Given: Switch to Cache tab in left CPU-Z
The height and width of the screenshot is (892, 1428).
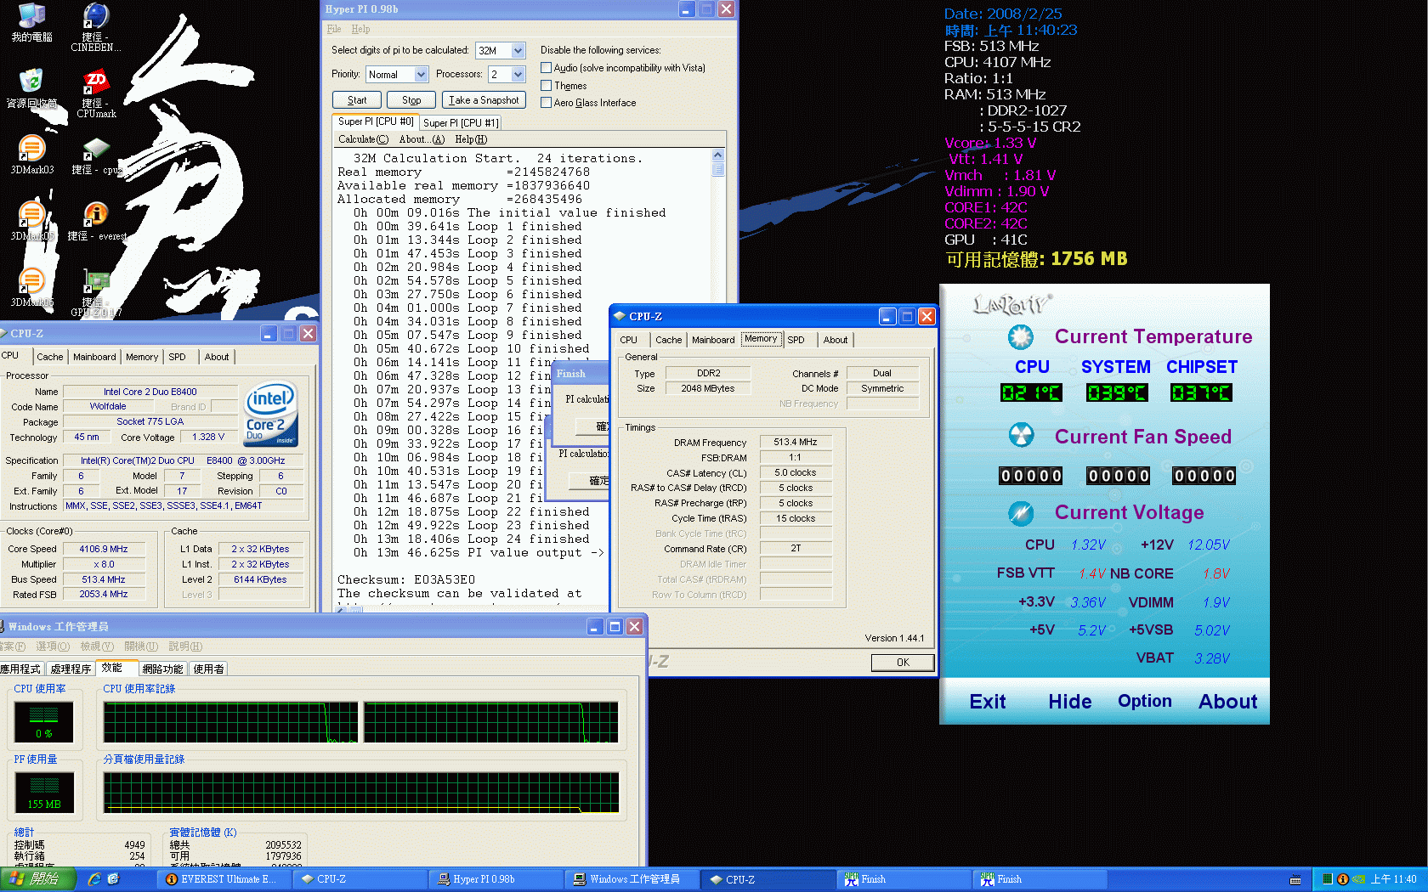Looking at the screenshot, I should [x=49, y=357].
